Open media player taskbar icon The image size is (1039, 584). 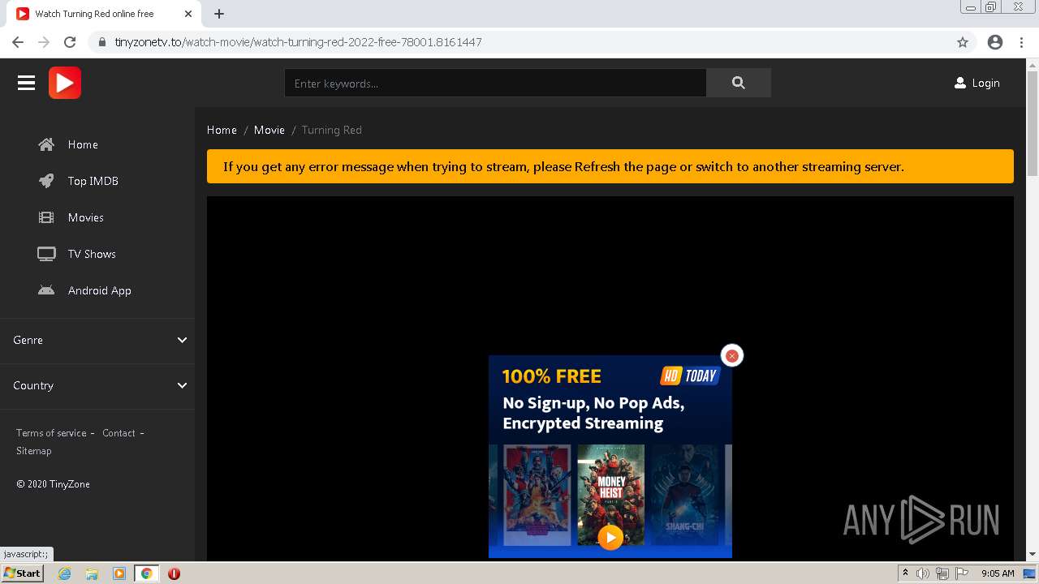(x=119, y=573)
